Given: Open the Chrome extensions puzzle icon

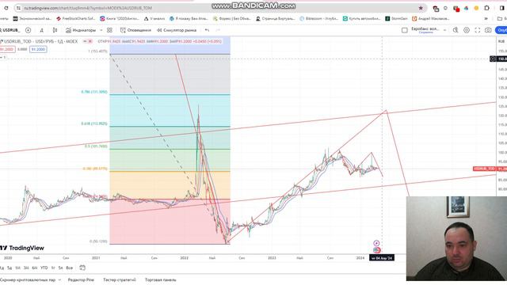Looking at the screenshot, I should pos(487,9).
